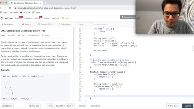Click the thumbs up like icon
The width and height of the screenshot is (194, 109).
[x=9, y=35]
